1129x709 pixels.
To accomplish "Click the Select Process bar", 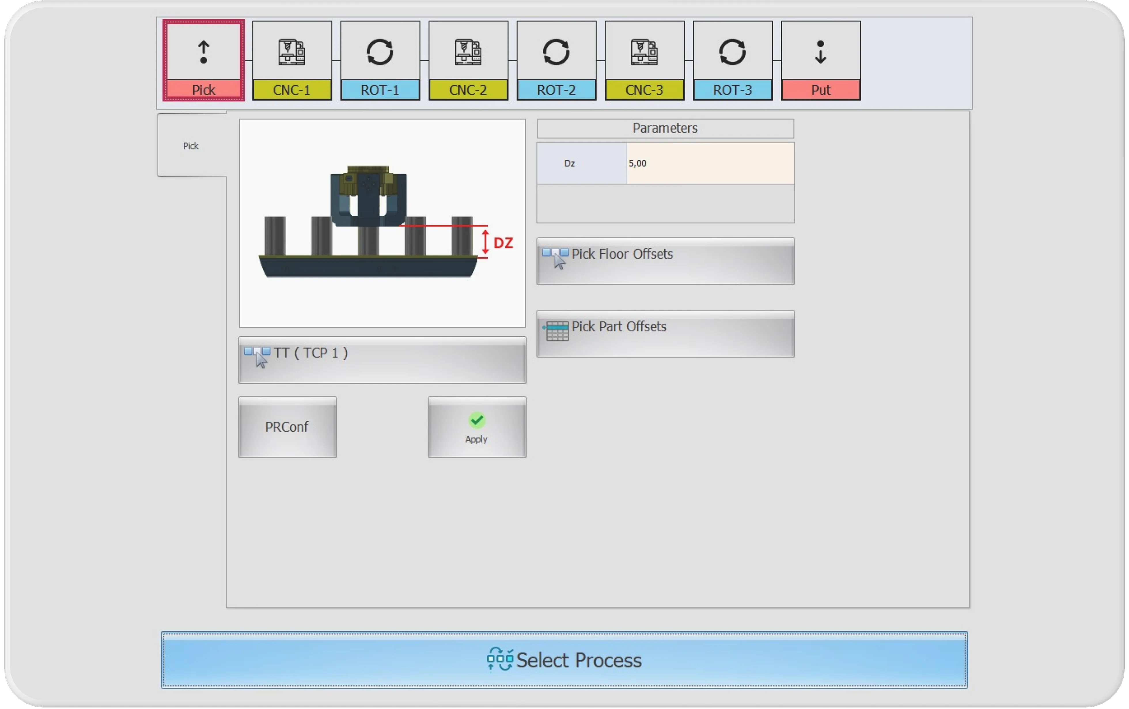I will (x=564, y=660).
